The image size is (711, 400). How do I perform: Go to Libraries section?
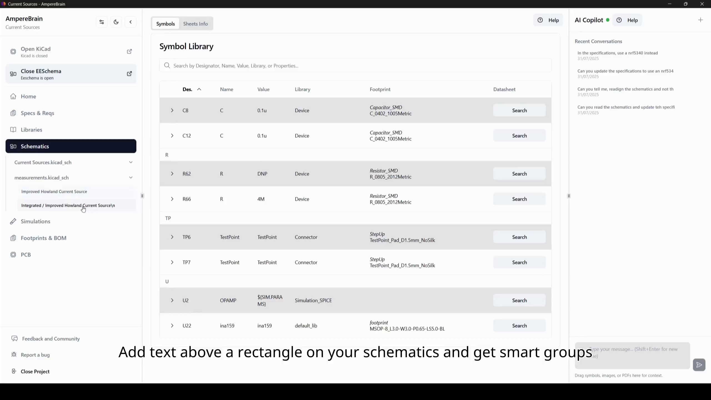pos(71,130)
